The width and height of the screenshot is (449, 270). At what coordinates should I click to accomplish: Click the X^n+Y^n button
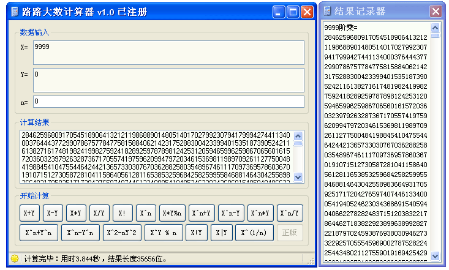(x=39, y=233)
